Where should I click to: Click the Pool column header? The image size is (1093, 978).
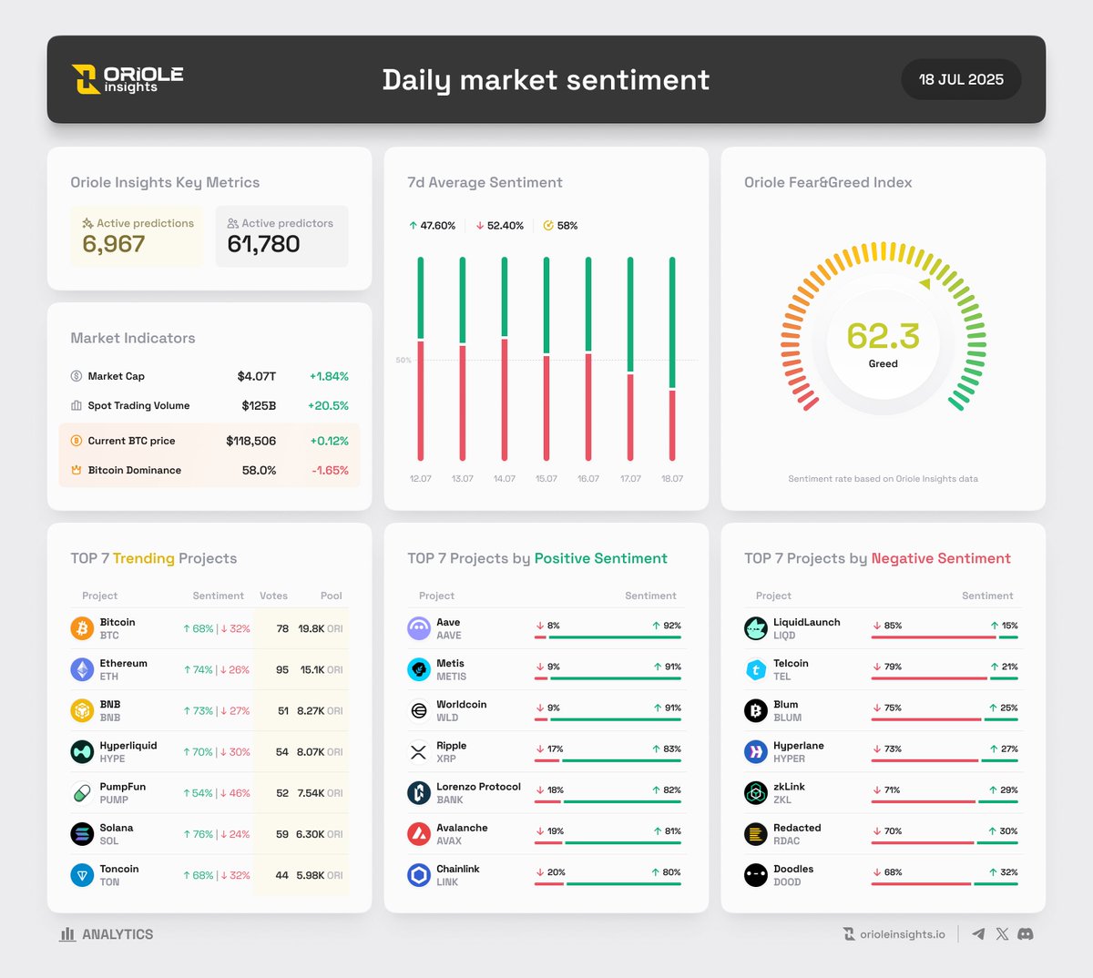click(332, 596)
